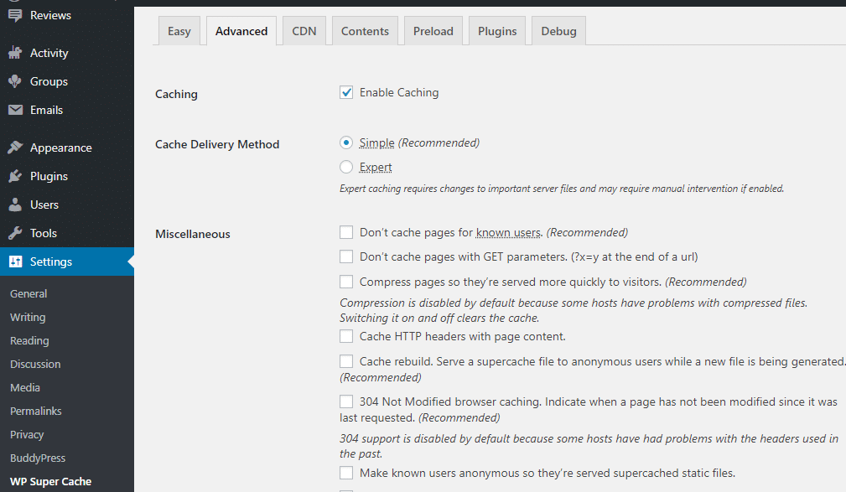Click the 'Miscellaneous' section heading
This screenshot has width=846, height=492.
(x=193, y=234)
